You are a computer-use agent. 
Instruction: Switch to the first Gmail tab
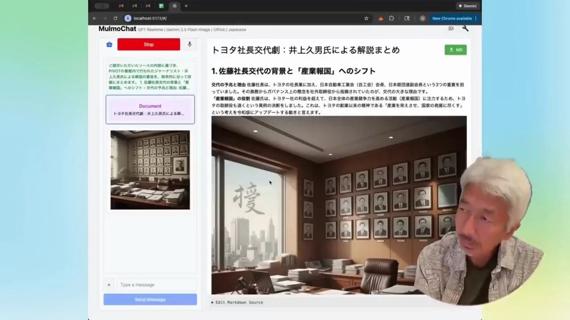click(x=121, y=6)
